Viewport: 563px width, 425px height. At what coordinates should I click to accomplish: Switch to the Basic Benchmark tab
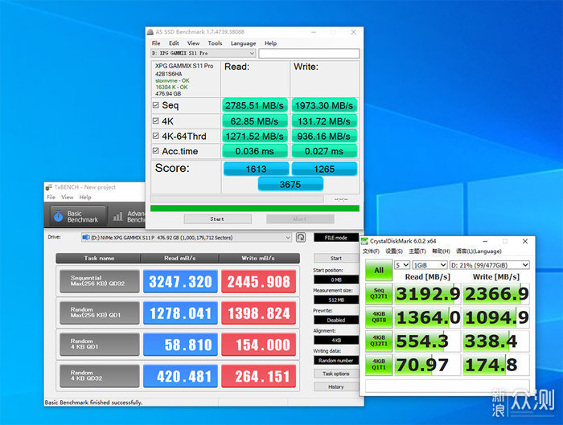tap(78, 216)
